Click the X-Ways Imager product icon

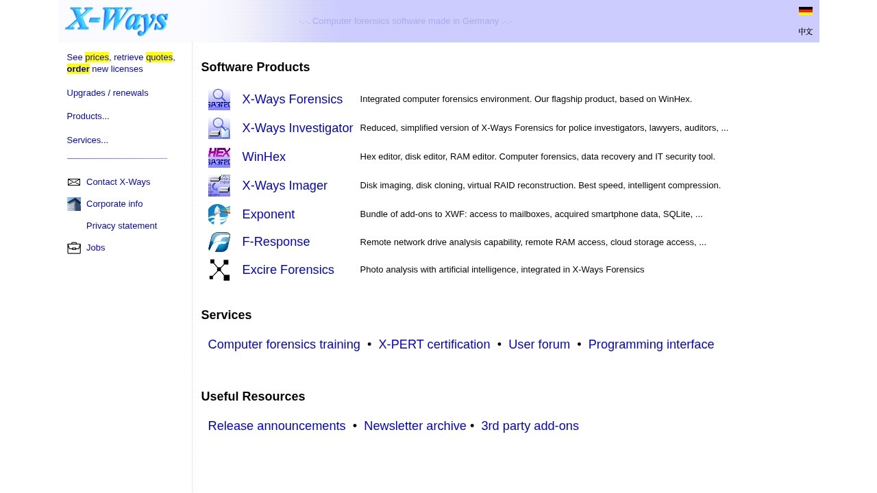[x=219, y=186]
